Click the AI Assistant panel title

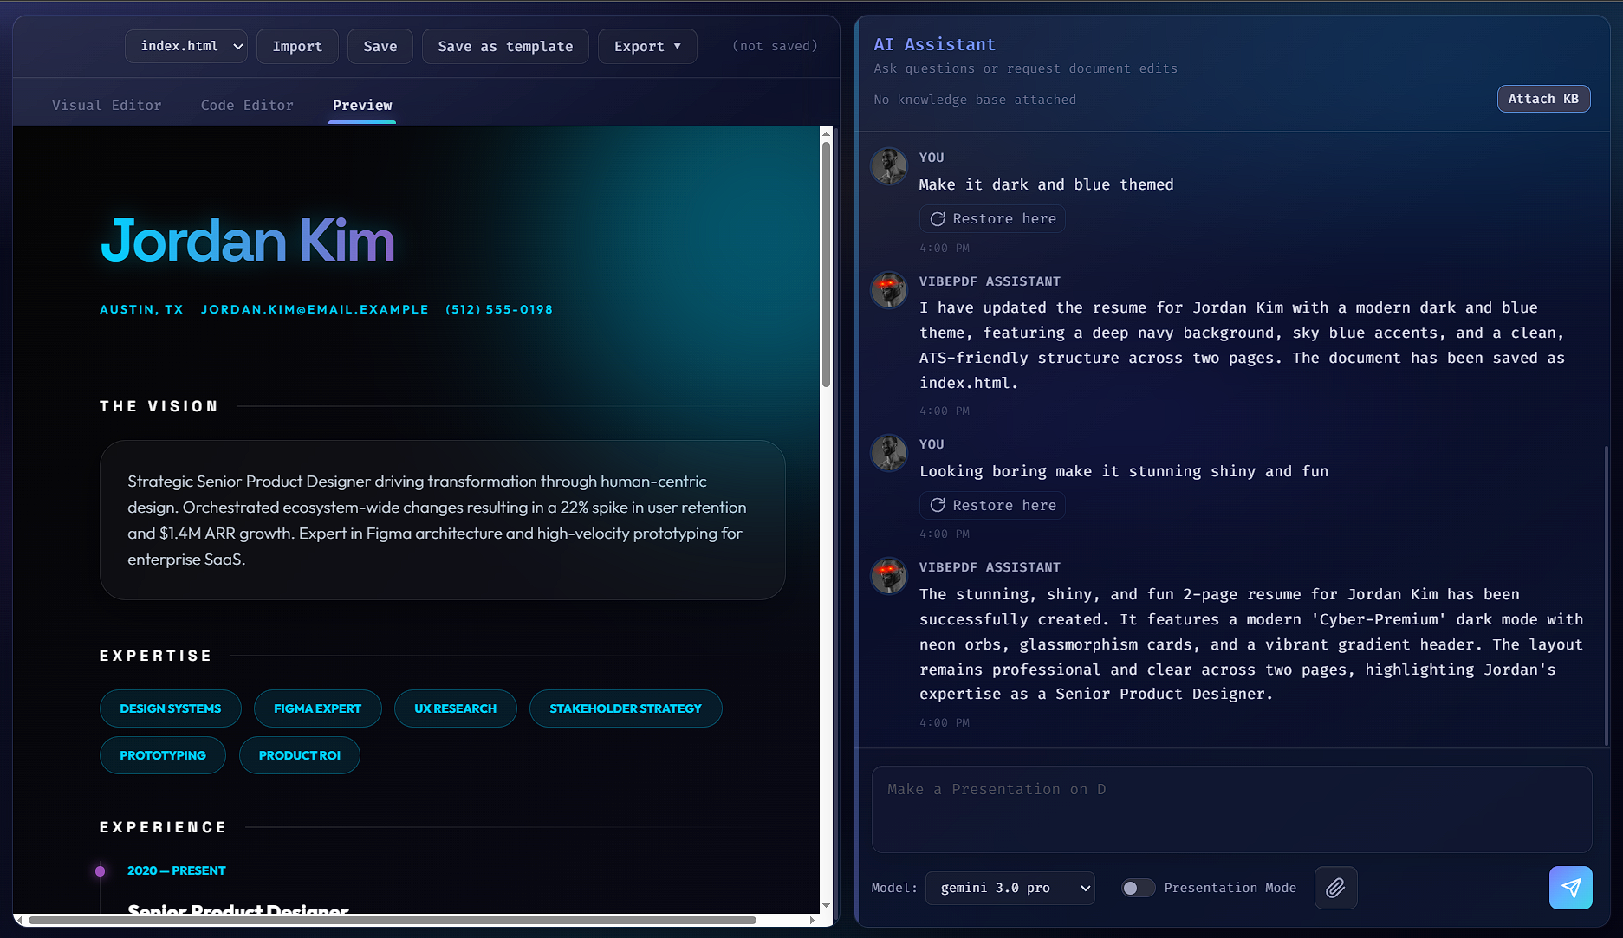pos(934,44)
